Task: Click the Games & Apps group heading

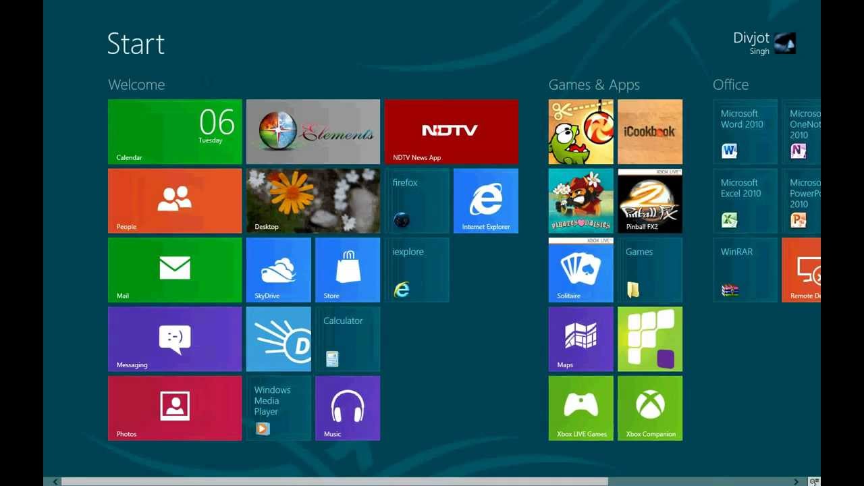Action: [594, 84]
